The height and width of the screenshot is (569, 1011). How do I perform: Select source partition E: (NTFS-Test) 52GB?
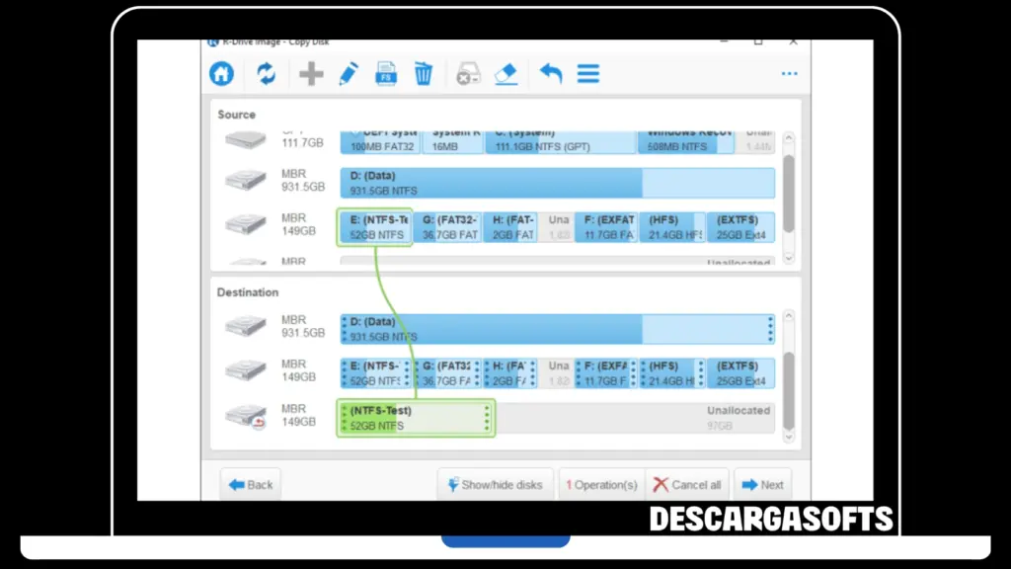[375, 227]
